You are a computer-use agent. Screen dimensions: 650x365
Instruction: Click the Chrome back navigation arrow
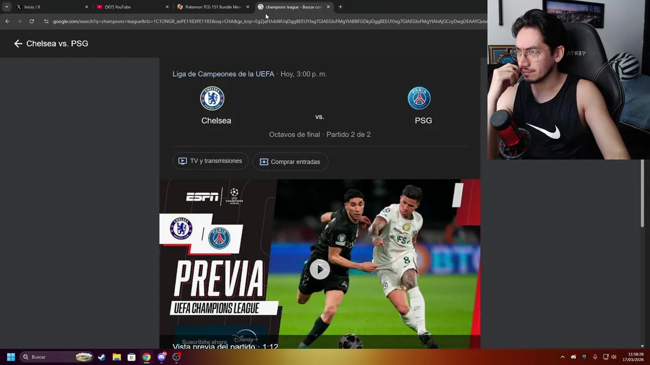7,21
